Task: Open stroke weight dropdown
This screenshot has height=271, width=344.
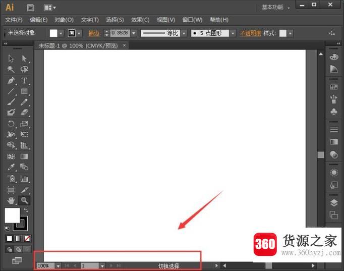Action: tap(134, 33)
